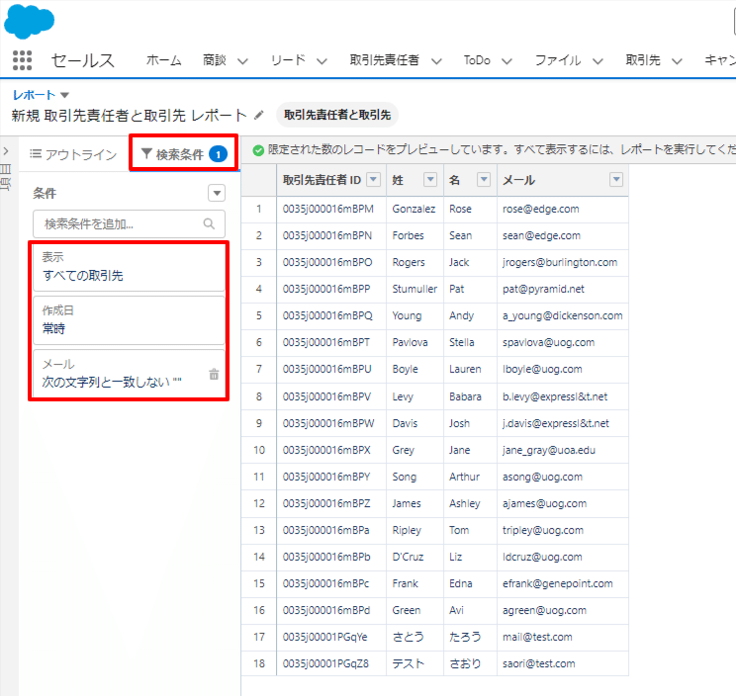Select first name cell たろう
Viewport: 736px width, 696px height.
[470, 638]
